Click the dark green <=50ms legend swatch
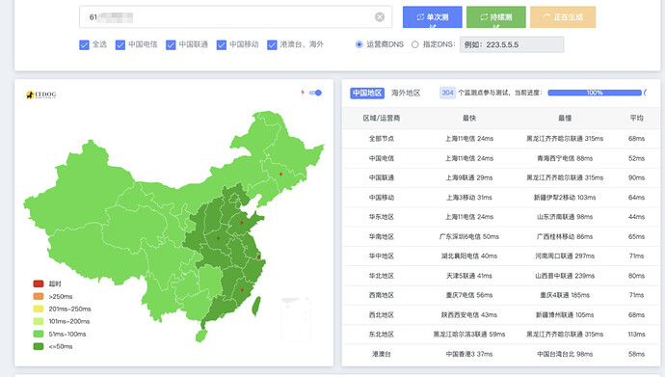 click(x=39, y=346)
